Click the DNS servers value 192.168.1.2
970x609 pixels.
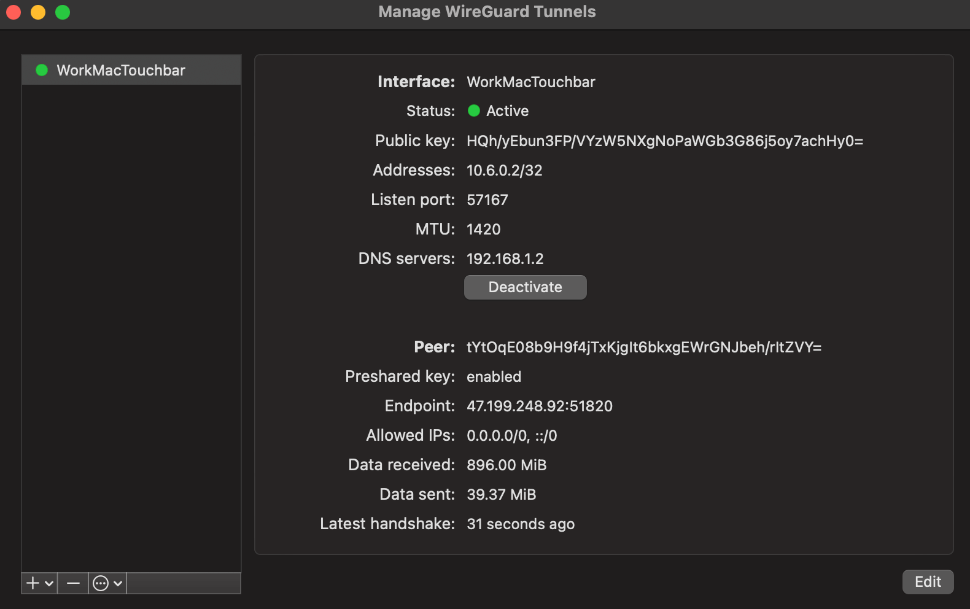click(x=505, y=259)
